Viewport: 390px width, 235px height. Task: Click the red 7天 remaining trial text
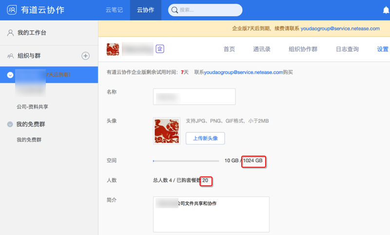pos(185,72)
